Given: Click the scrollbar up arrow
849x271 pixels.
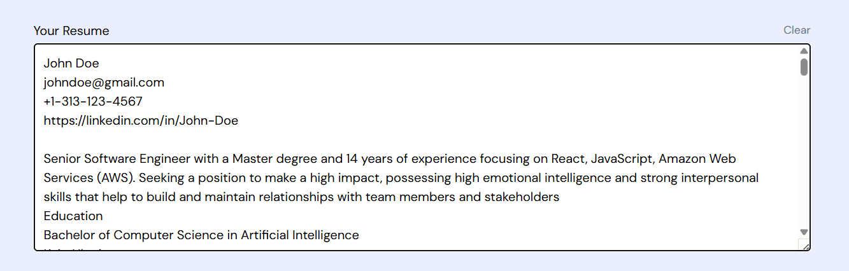Looking at the screenshot, I should point(804,51).
